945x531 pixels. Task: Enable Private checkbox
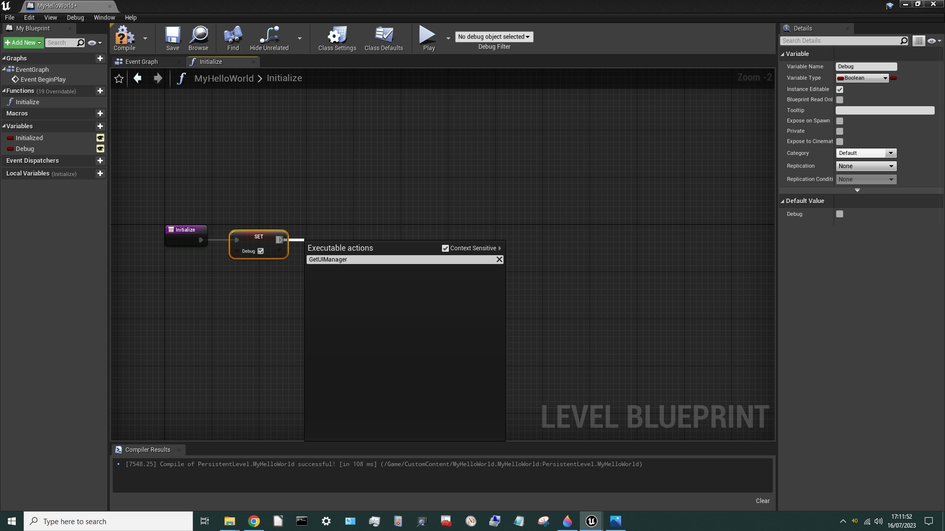pos(840,131)
